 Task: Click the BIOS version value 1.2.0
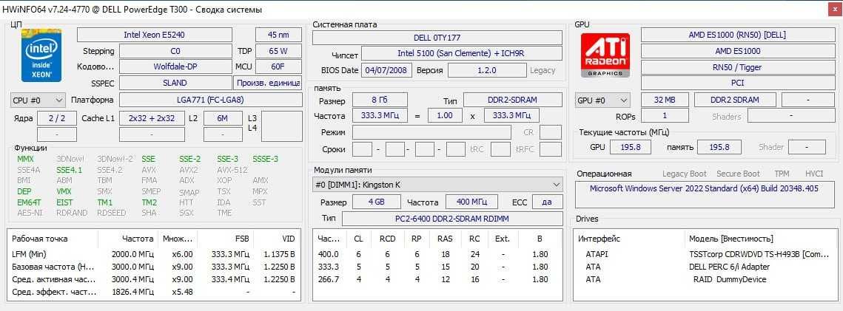tap(487, 70)
